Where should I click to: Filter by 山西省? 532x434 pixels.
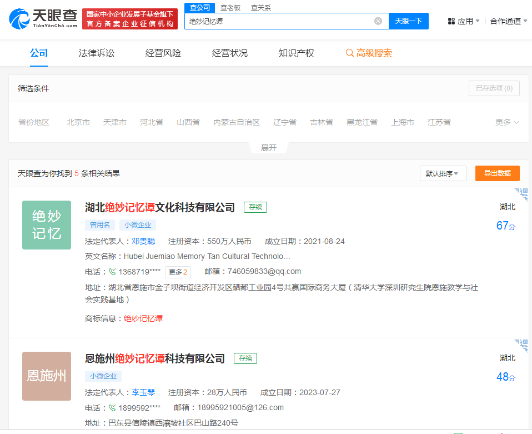[x=188, y=122]
